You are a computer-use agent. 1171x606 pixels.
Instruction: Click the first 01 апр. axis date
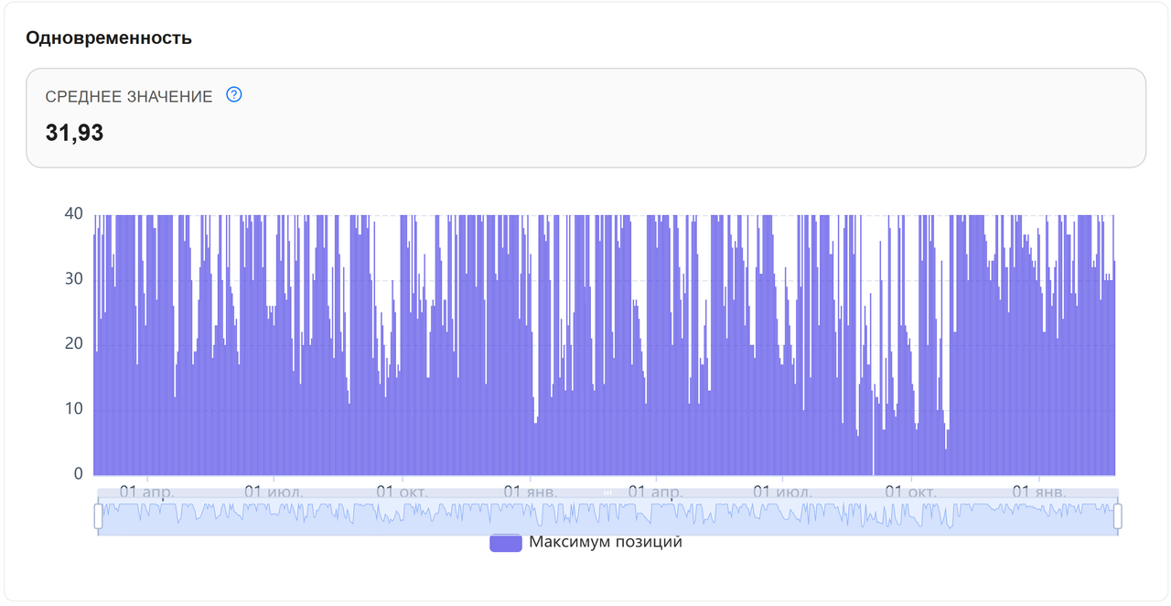[146, 492]
